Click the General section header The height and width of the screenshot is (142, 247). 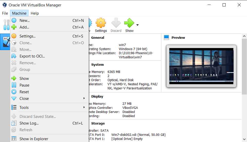(98, 37)
